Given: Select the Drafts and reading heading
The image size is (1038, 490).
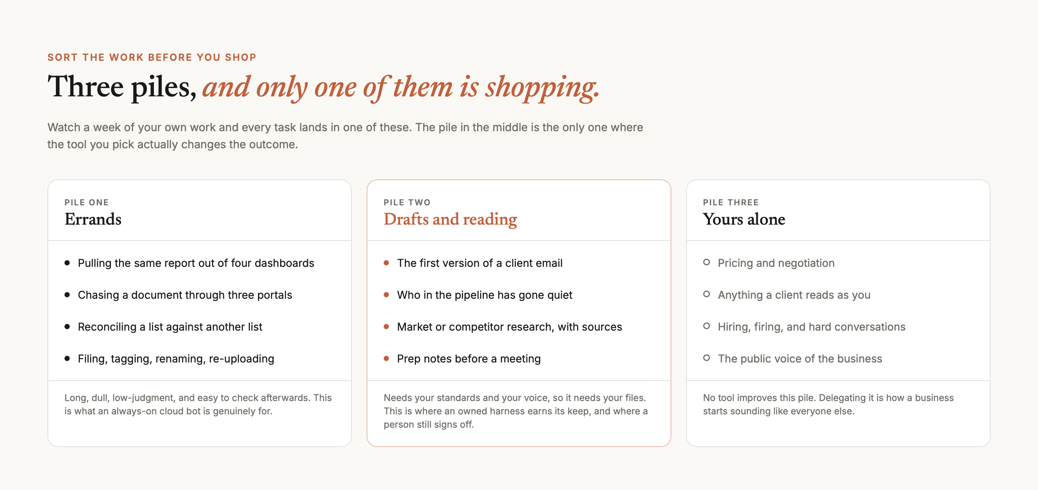Looking at the screenshot, I should pos(450,219).
